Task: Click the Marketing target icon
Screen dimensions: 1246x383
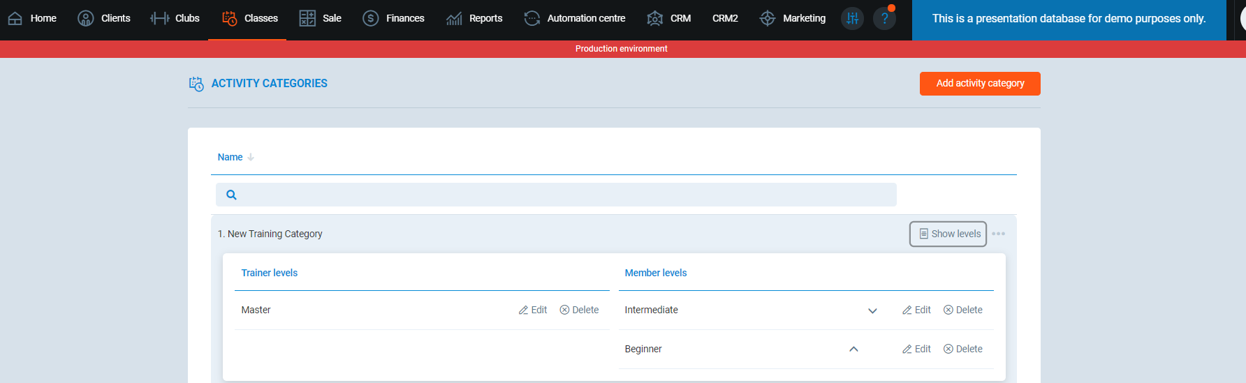Action: tap(768, 19)
